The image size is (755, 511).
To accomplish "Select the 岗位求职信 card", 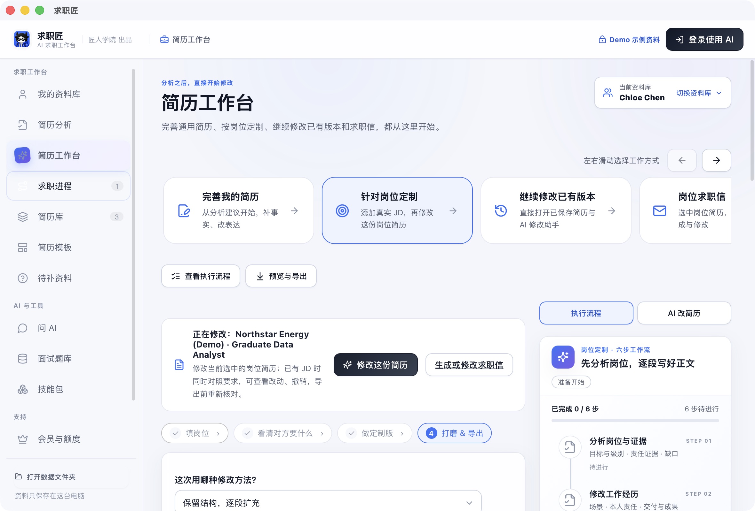I will pos(686,210).
